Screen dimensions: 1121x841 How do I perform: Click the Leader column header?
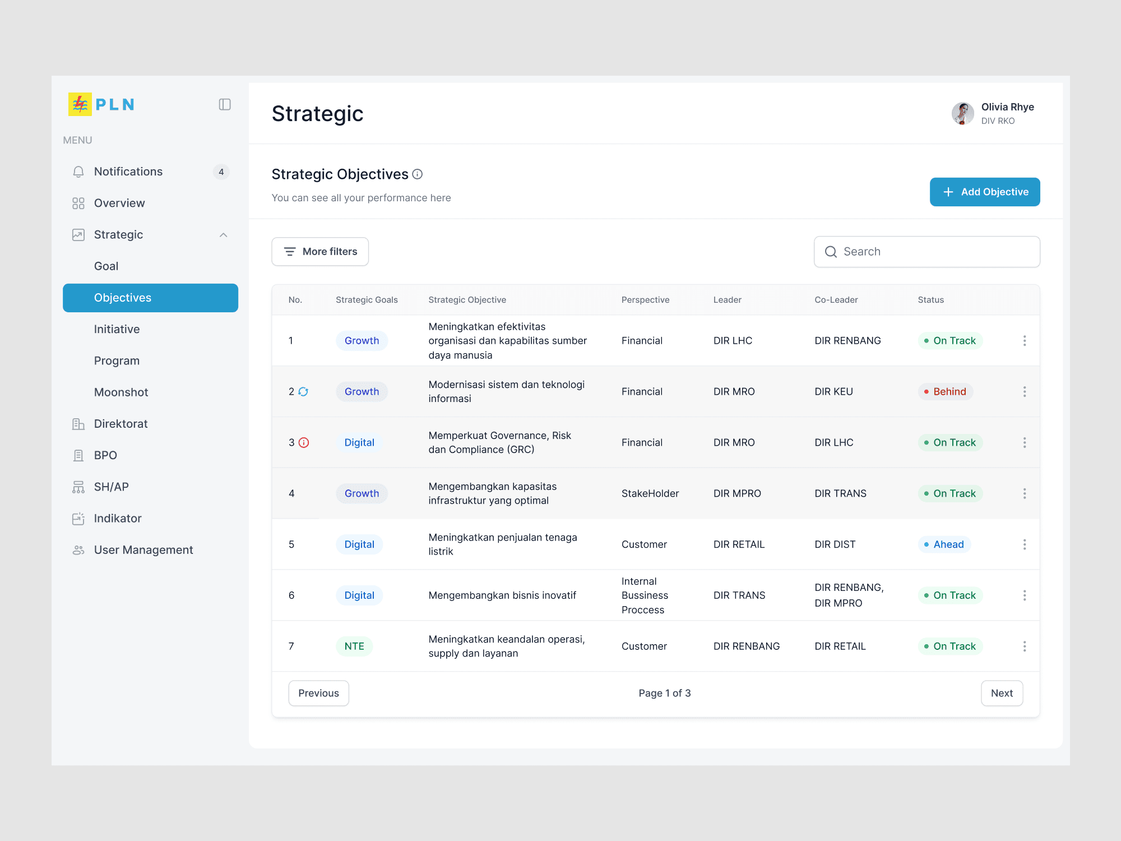coord(727,300)
